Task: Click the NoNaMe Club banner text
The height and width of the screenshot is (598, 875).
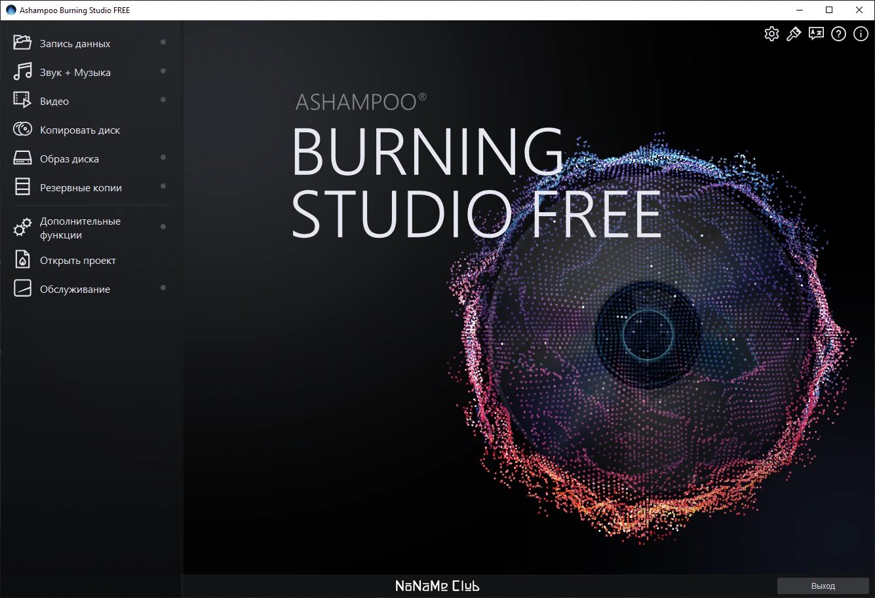Action: coord(437,586)
